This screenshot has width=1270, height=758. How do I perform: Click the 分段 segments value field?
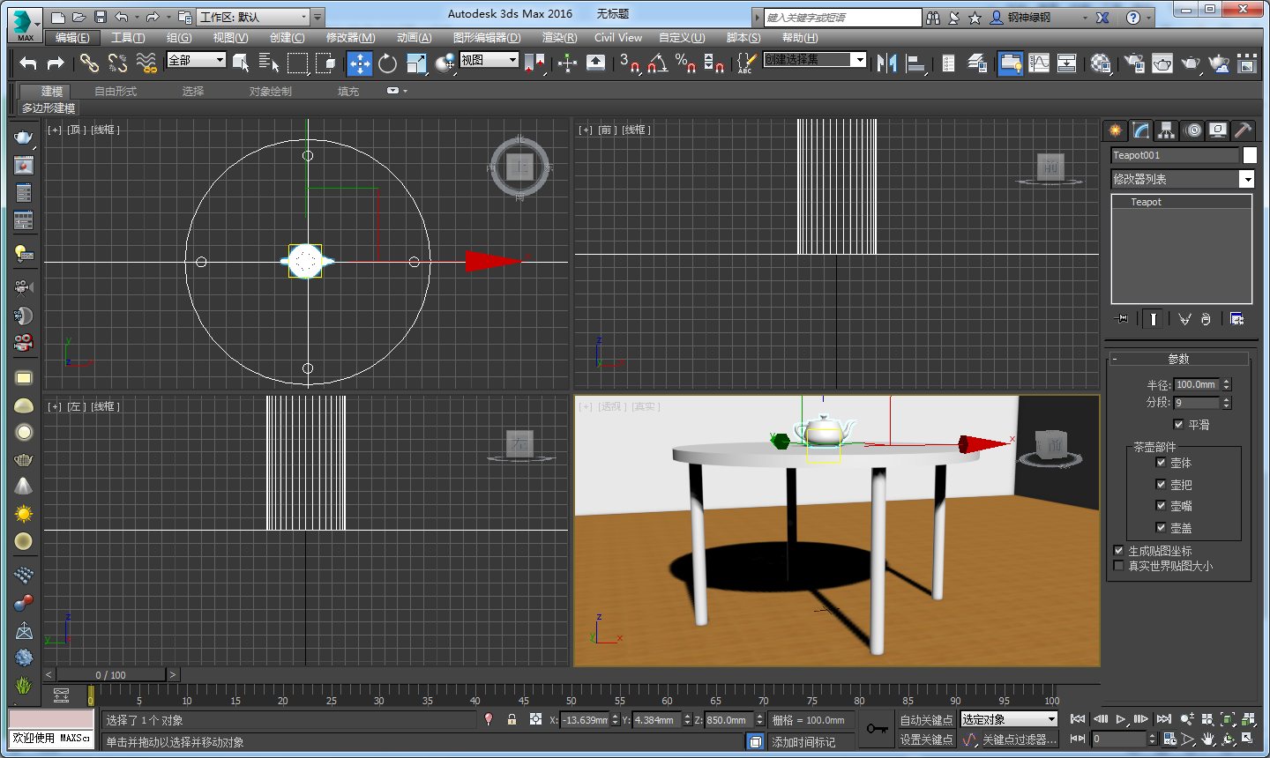coord(1196,403)
